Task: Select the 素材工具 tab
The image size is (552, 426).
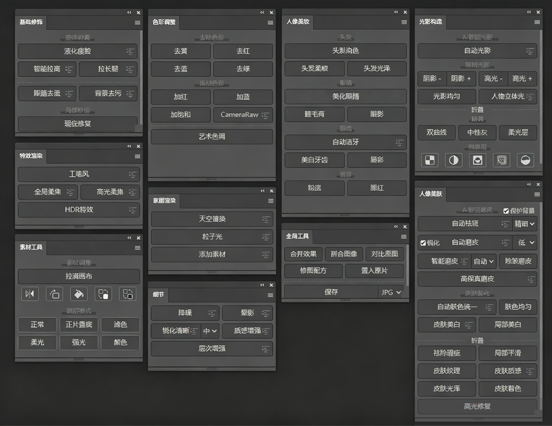Action: coord(31,247)
